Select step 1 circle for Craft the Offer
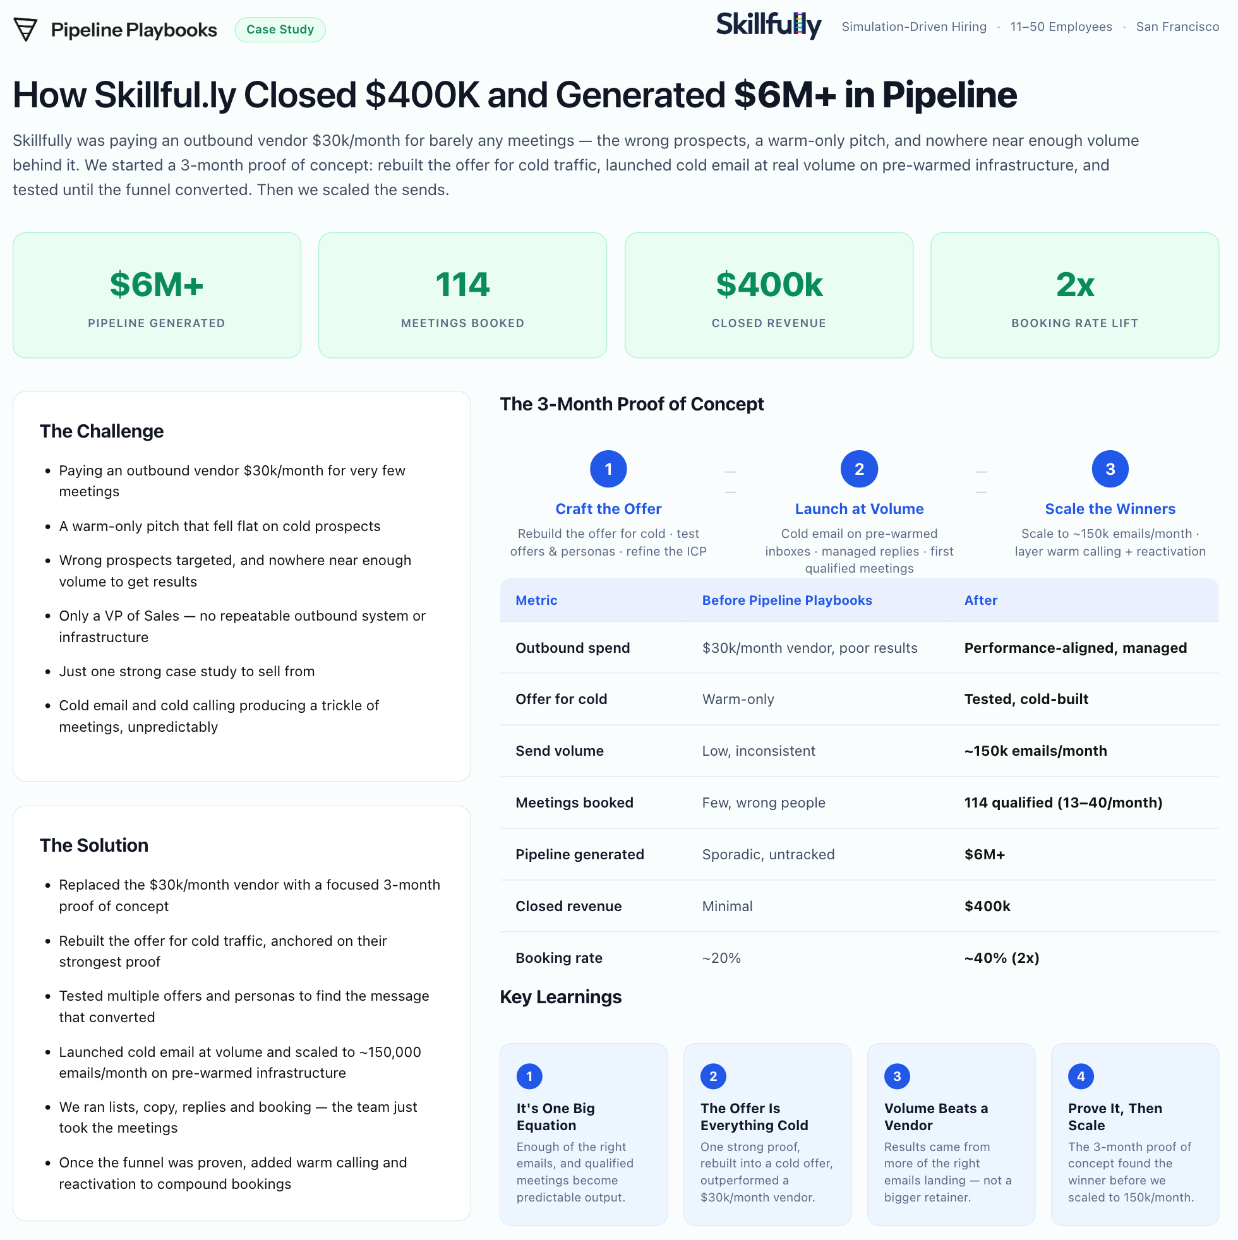 (608, 469)
